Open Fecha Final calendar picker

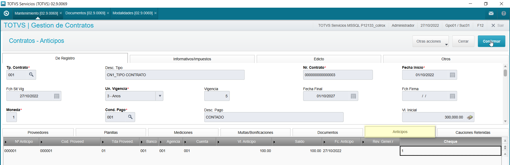point(353,96)
